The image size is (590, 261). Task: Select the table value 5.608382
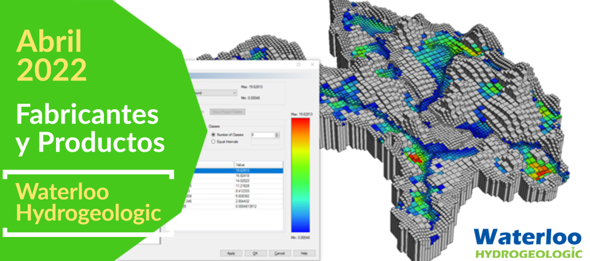click(x=242, y=197)
